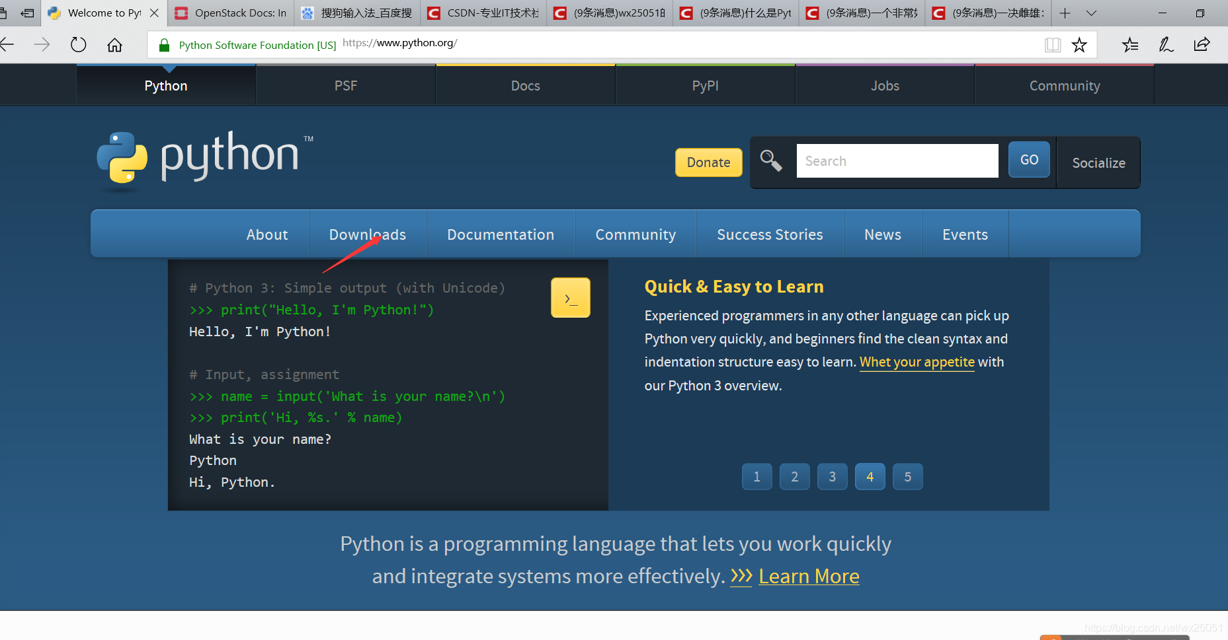Close the Welcome to Python tab

154,13
